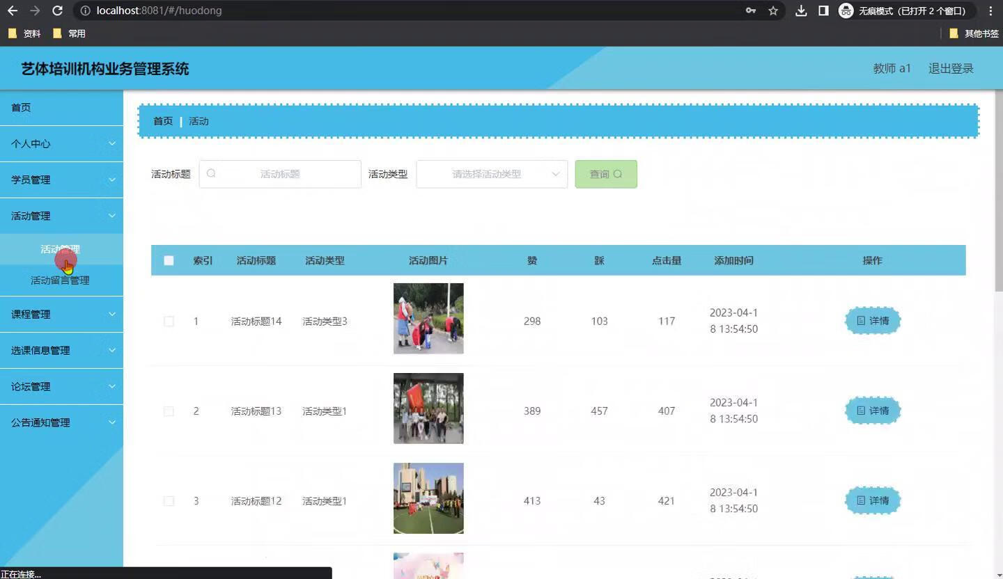Open saved passwords key icon
Viewport: 1003px width, 579px height.
(x=751, y=10)
